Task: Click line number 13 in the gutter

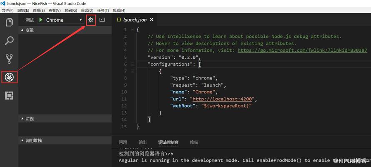Action: pos(124,113)
